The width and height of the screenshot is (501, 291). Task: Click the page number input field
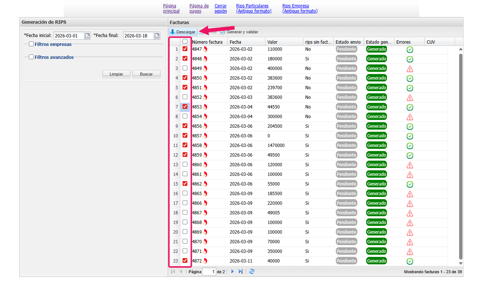click(209, 272)
